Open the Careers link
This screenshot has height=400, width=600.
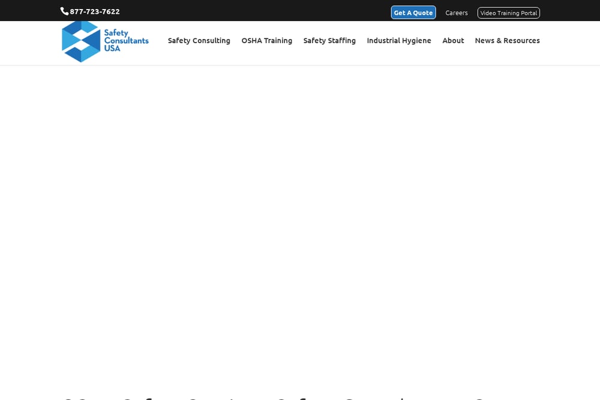coord(456,13)
